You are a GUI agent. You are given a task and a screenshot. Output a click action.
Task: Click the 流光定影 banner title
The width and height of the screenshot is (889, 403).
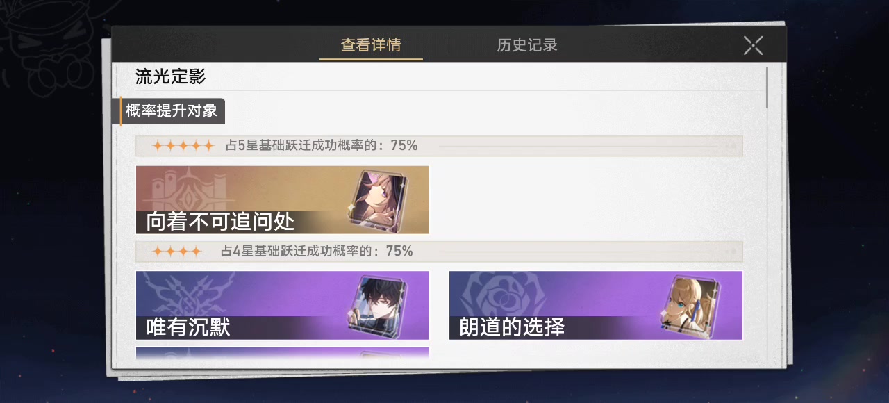170,76
